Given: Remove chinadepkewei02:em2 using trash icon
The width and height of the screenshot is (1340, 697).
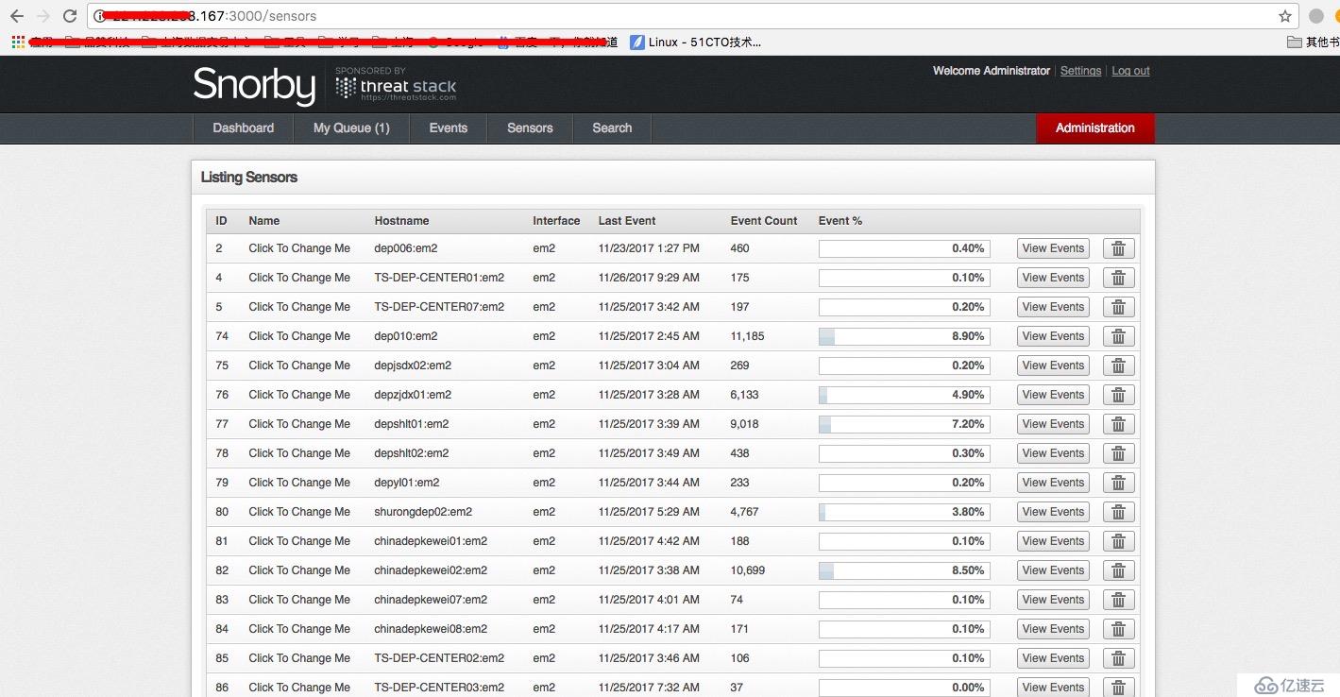Looking at the screenshot, I should tap(1118, 570).
